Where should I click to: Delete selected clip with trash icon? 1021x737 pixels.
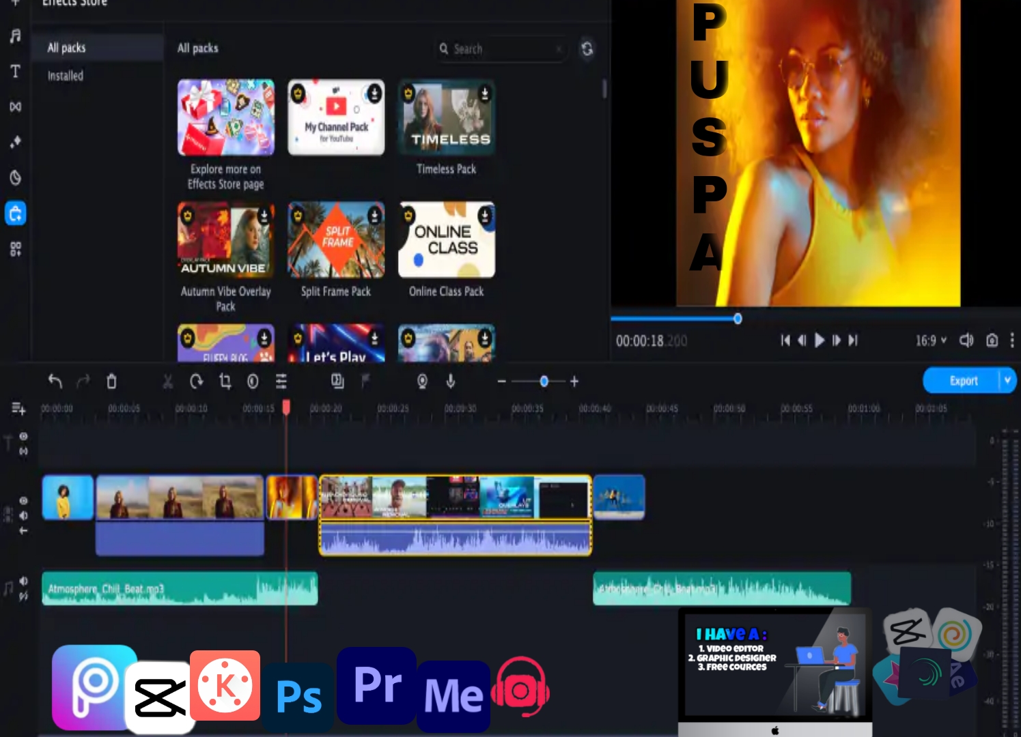pos(111,381)
